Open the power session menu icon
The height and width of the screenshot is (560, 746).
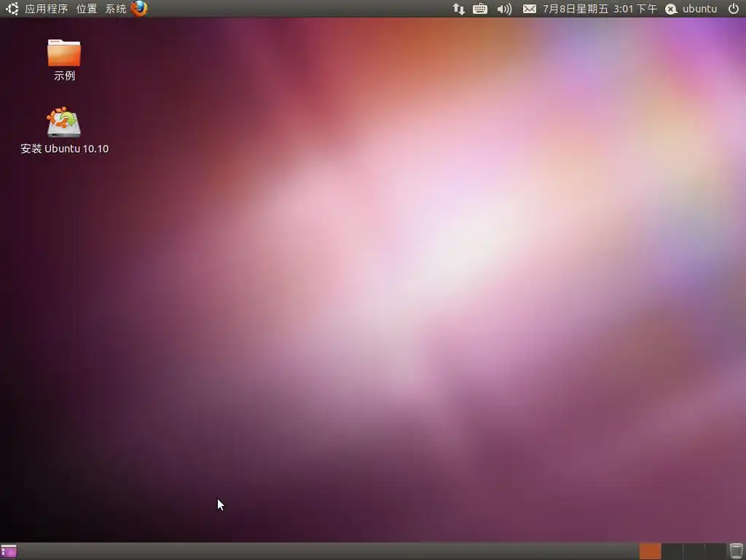click(734, 9)
